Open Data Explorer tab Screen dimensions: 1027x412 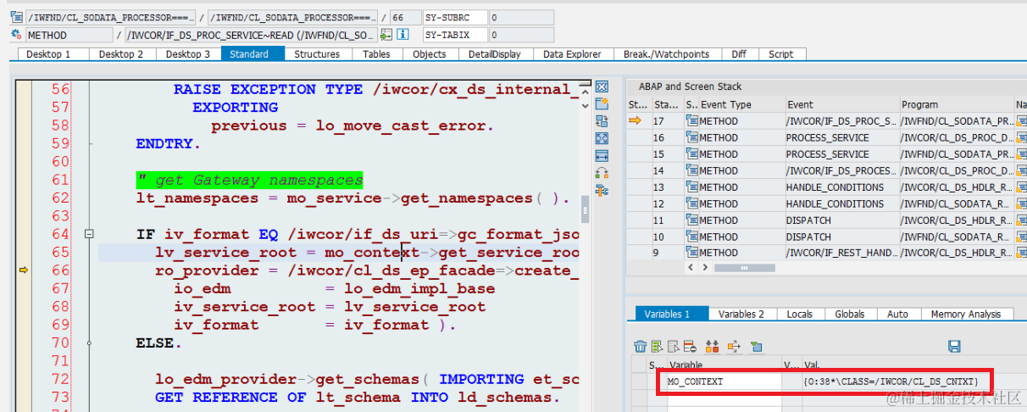572,53
